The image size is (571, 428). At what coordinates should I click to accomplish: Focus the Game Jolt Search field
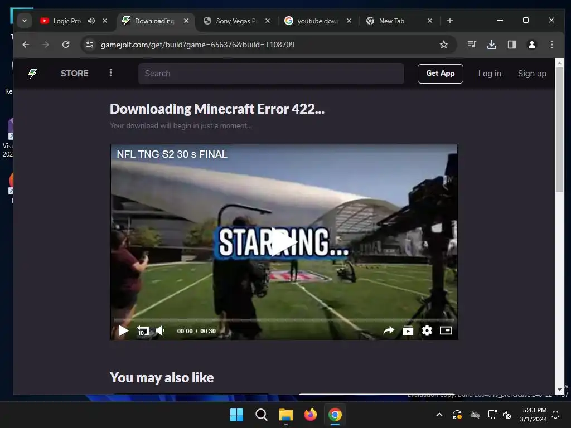271,74
